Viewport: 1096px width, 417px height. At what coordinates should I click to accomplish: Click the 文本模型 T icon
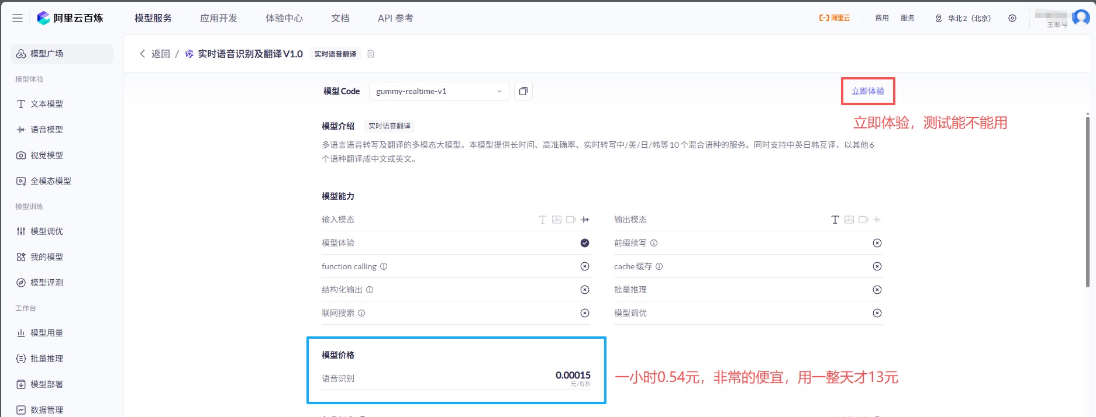pos(21,104)
